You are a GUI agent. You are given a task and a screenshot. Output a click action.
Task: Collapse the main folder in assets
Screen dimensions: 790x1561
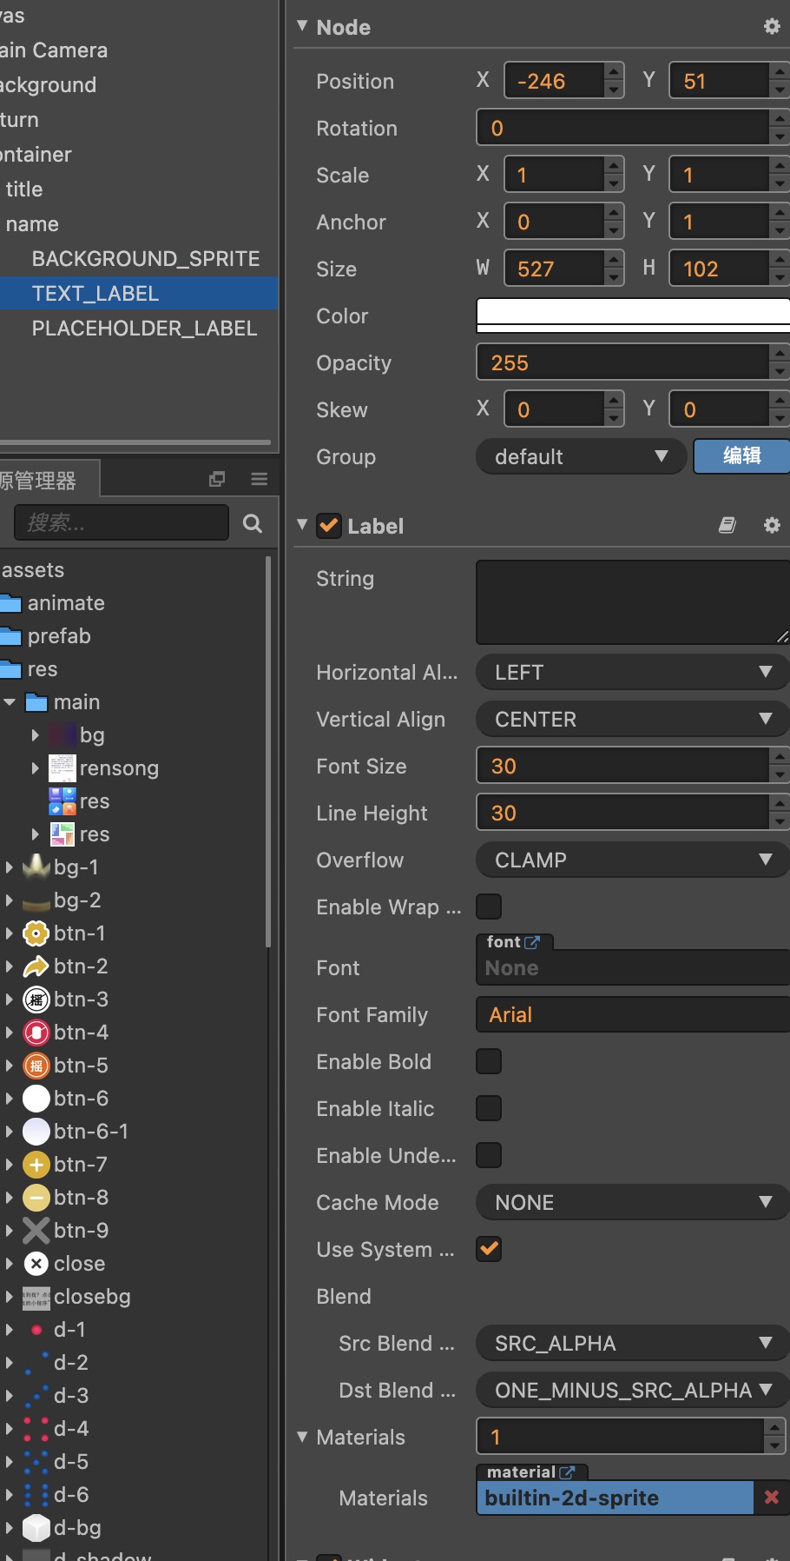click(x=10, y=702)
